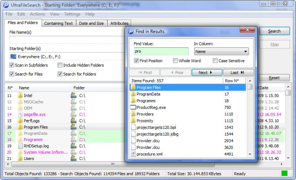This screenshot has height=180, width=296.
Task: Click the procedure.xml file icon
Action: pos(133,154)
